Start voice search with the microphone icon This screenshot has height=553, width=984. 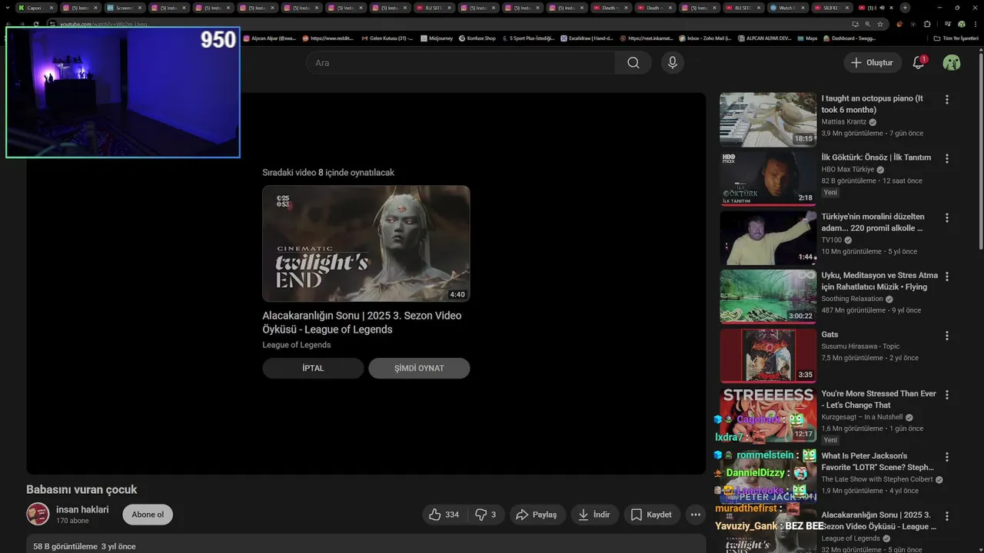(x=673, y=63)
